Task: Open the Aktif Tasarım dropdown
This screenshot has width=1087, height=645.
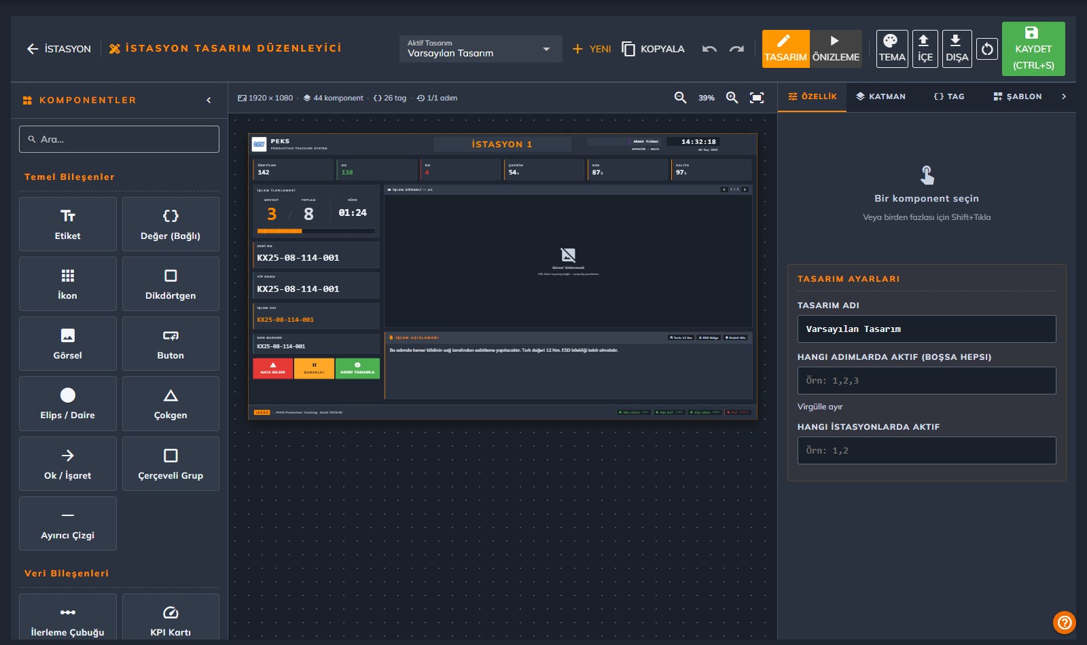Action: coord(480,49)
